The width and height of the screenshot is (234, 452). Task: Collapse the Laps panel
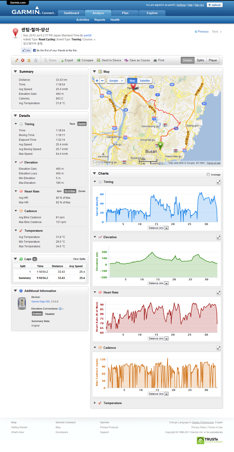(16, 259)
